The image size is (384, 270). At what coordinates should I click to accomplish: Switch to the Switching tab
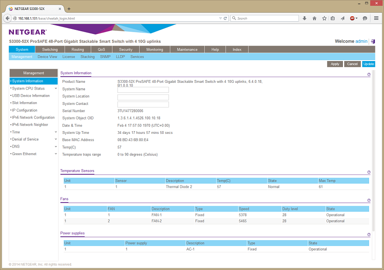pos(50,49)
